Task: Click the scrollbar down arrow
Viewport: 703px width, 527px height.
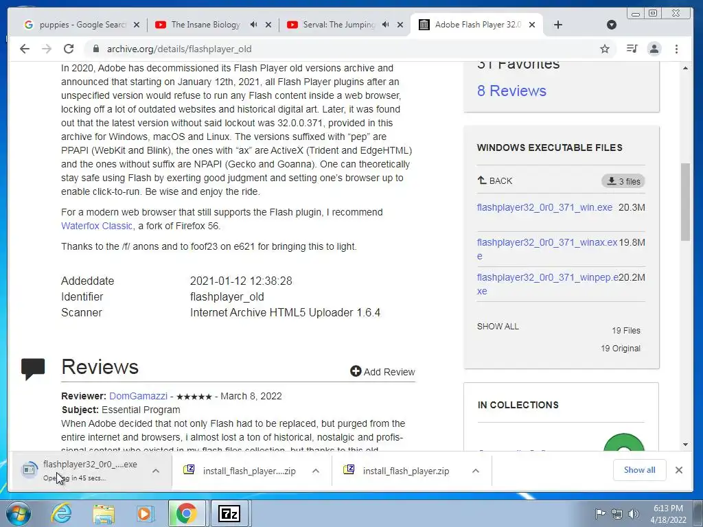Action: [685, 445]
